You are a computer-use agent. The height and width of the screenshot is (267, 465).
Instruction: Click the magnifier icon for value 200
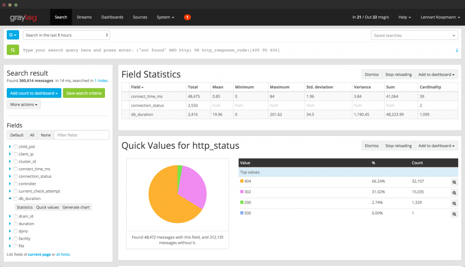454,203
